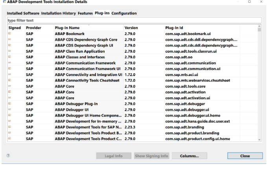Select ABAP Connectivity Tools Cheatsheet row
This screenshot has height=173, width=267.
pos(133,80)
